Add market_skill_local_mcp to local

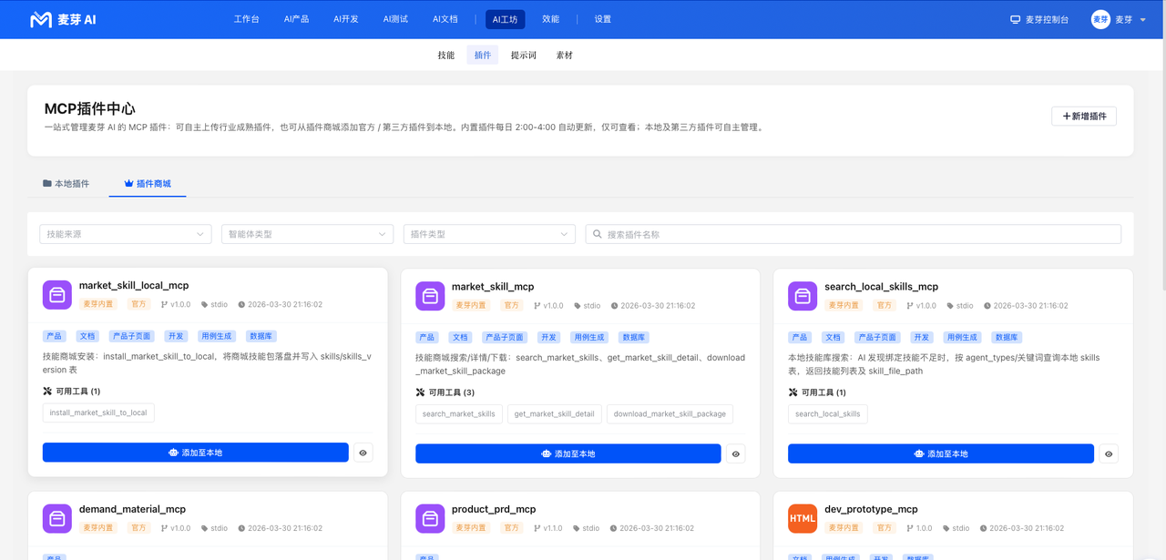[196, 453]
